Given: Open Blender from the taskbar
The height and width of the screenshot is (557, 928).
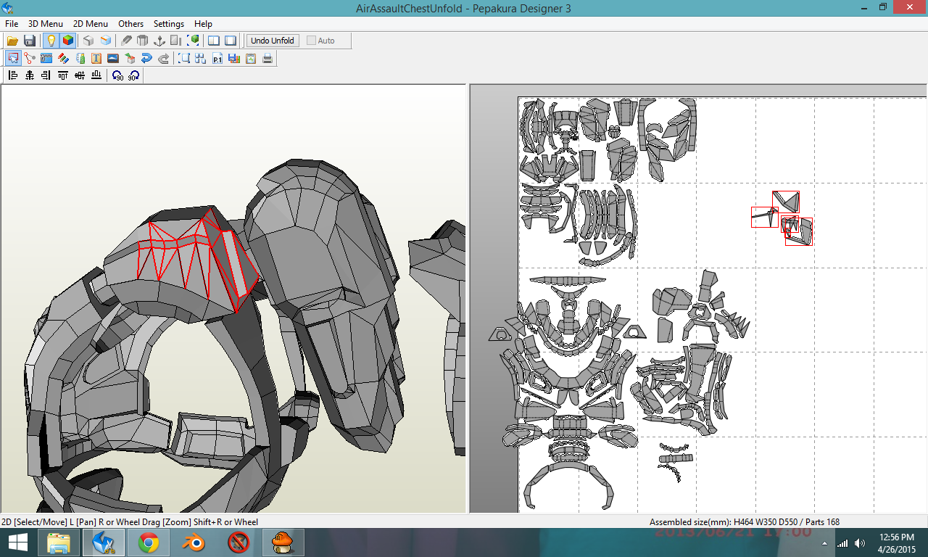Looking at the screenshot, I should click(194, 542).
